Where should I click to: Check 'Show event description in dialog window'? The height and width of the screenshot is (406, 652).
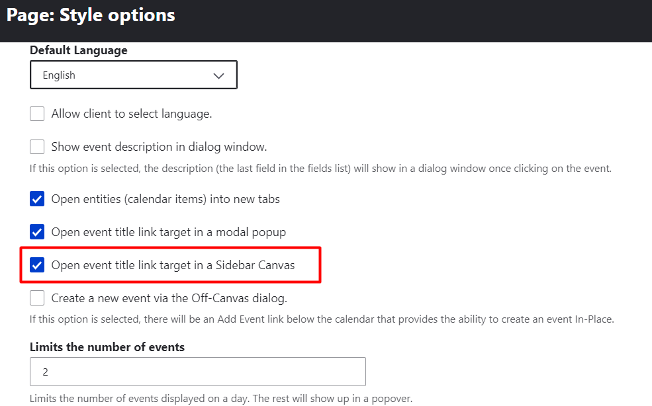tap(37, 146)
